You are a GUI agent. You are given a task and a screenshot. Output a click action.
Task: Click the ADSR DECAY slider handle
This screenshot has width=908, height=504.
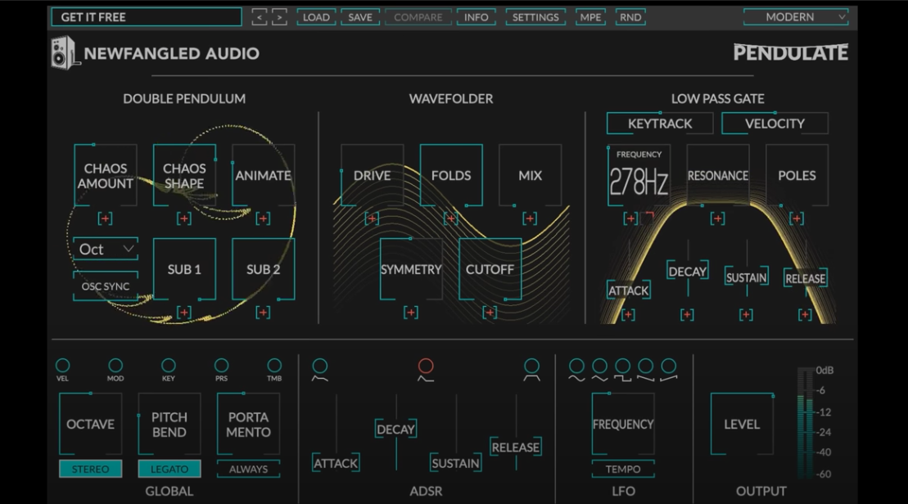(396, 429)
